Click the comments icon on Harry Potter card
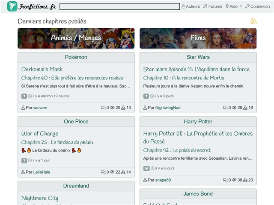 (x=225, y=180)
